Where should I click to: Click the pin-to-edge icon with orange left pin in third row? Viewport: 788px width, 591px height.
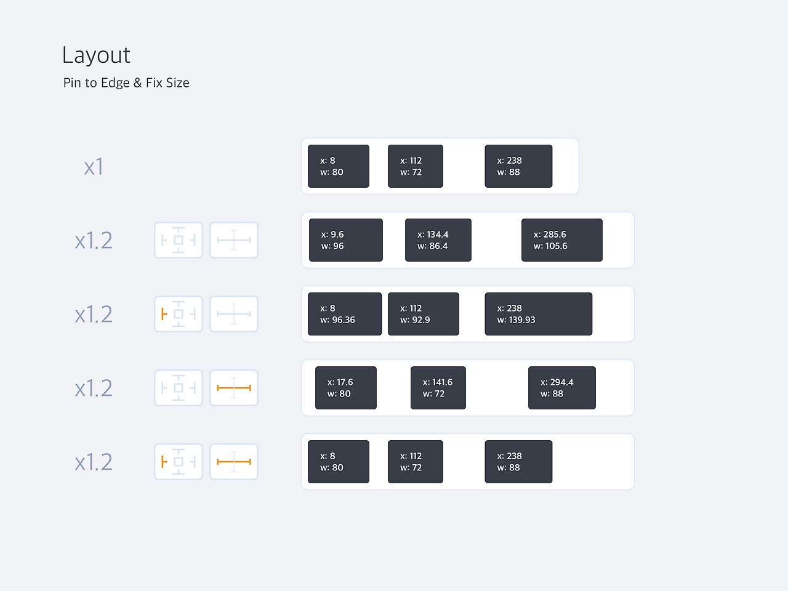click(179, 314)
